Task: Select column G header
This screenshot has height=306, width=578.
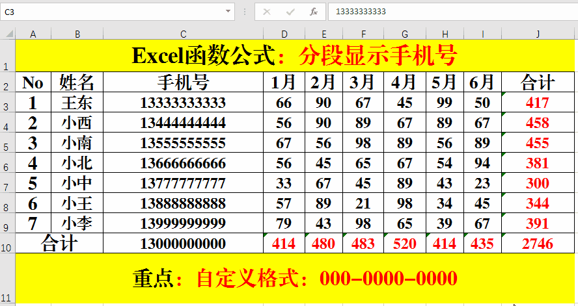Action: click(x=405, y=34)
